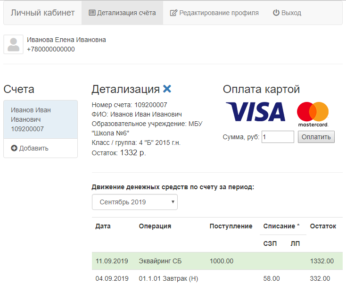Click the Номер счета: 109200007 line

(x=130, y=105)
